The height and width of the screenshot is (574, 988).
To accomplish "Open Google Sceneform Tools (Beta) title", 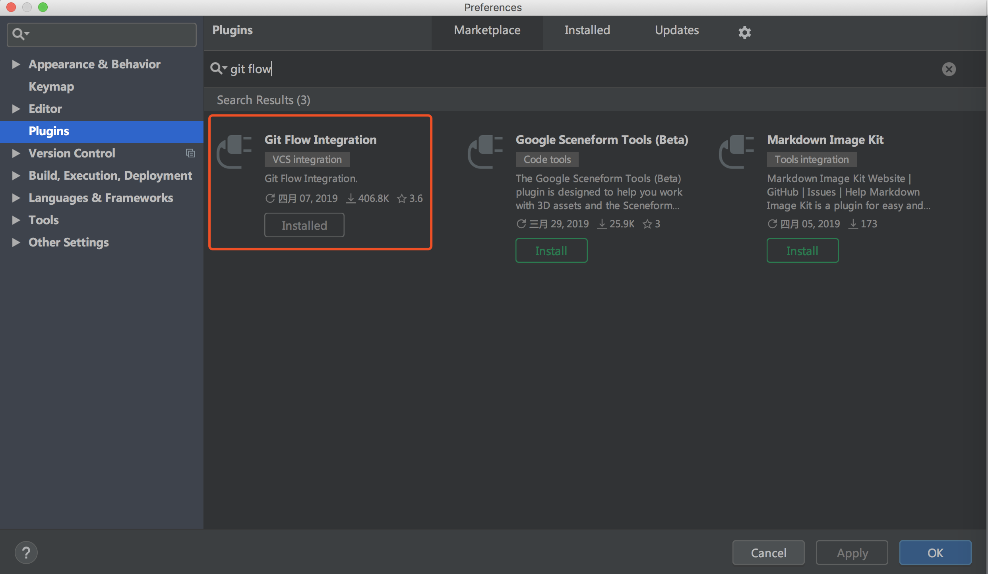I will (602, 140).
